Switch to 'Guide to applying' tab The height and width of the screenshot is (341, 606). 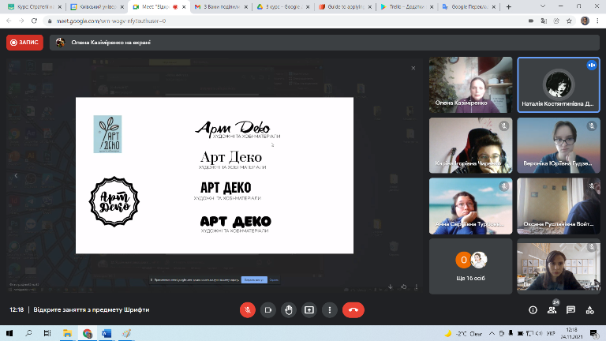[345, 7]
